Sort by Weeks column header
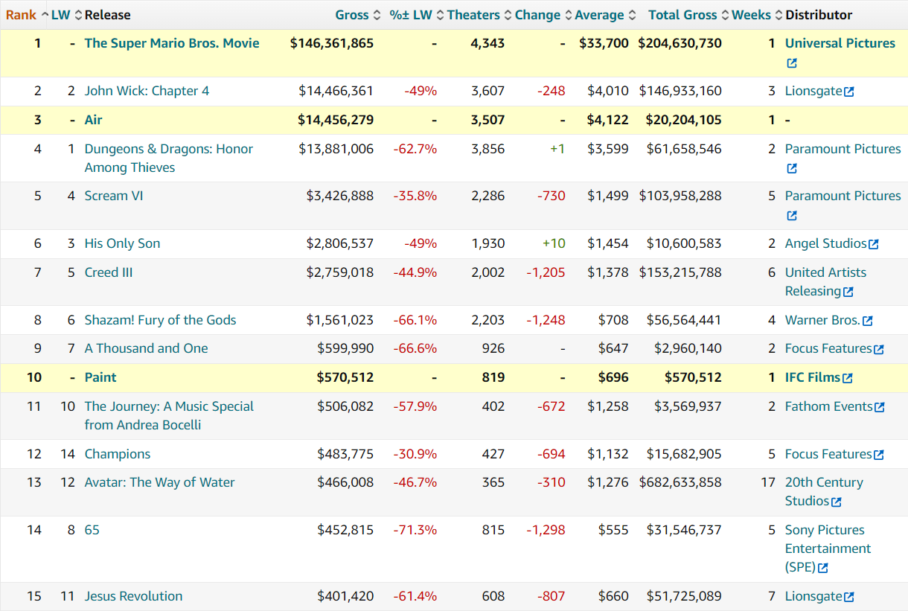 pyautogui.click(x=751, y=15)
